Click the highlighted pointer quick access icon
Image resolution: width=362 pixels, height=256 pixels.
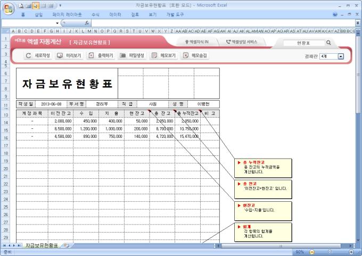(x=35, y=6)
